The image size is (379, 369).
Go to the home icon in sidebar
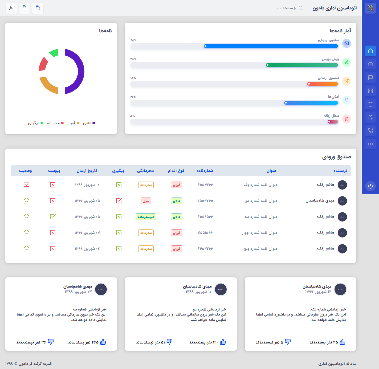coord(370,51)
